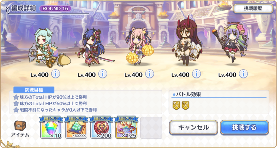Open info for the horned brown-haired character

point(196,74)
